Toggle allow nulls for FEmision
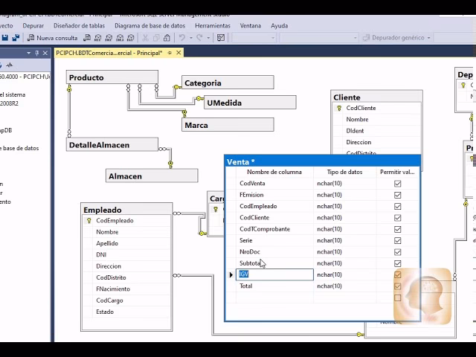476x357 pixels. pyautogui.click(x=397, y=195)
